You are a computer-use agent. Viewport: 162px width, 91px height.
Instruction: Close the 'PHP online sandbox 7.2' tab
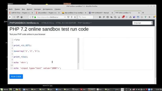coord(139,13)
